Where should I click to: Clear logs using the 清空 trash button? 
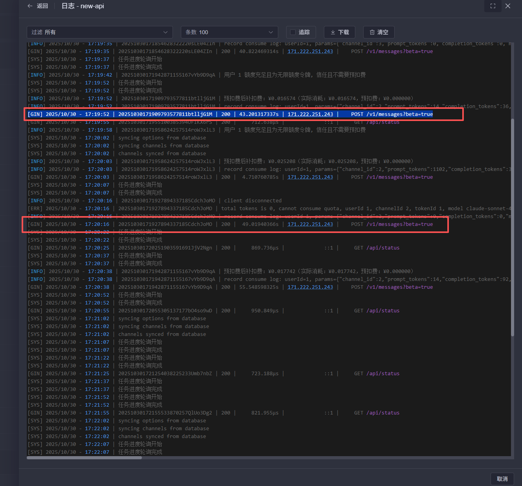[x=379, y=32]
